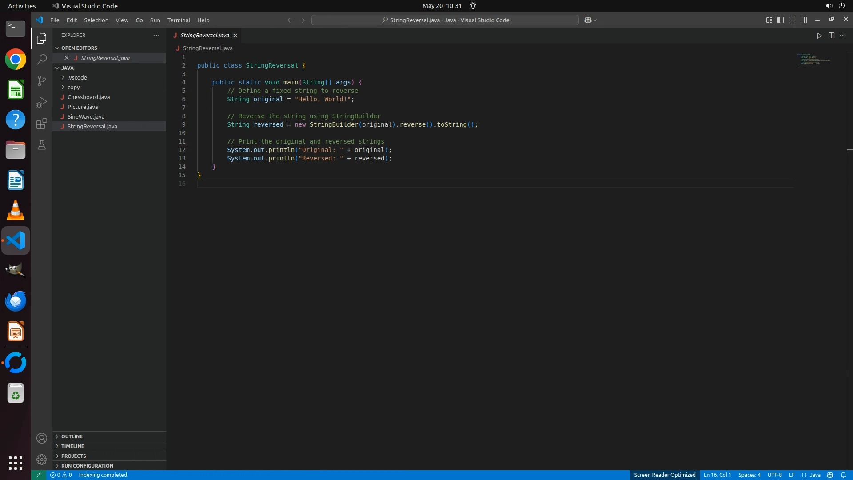
Task: Expand the OUTLINE section
Action: pyautogui.click(x=72, y=436)
